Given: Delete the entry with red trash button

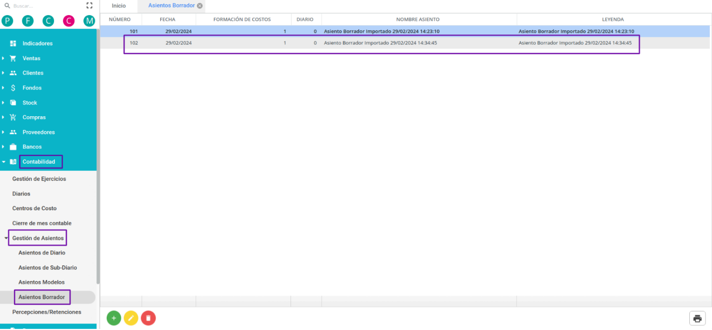Looking at the screenshot, I should pos(148,318).
